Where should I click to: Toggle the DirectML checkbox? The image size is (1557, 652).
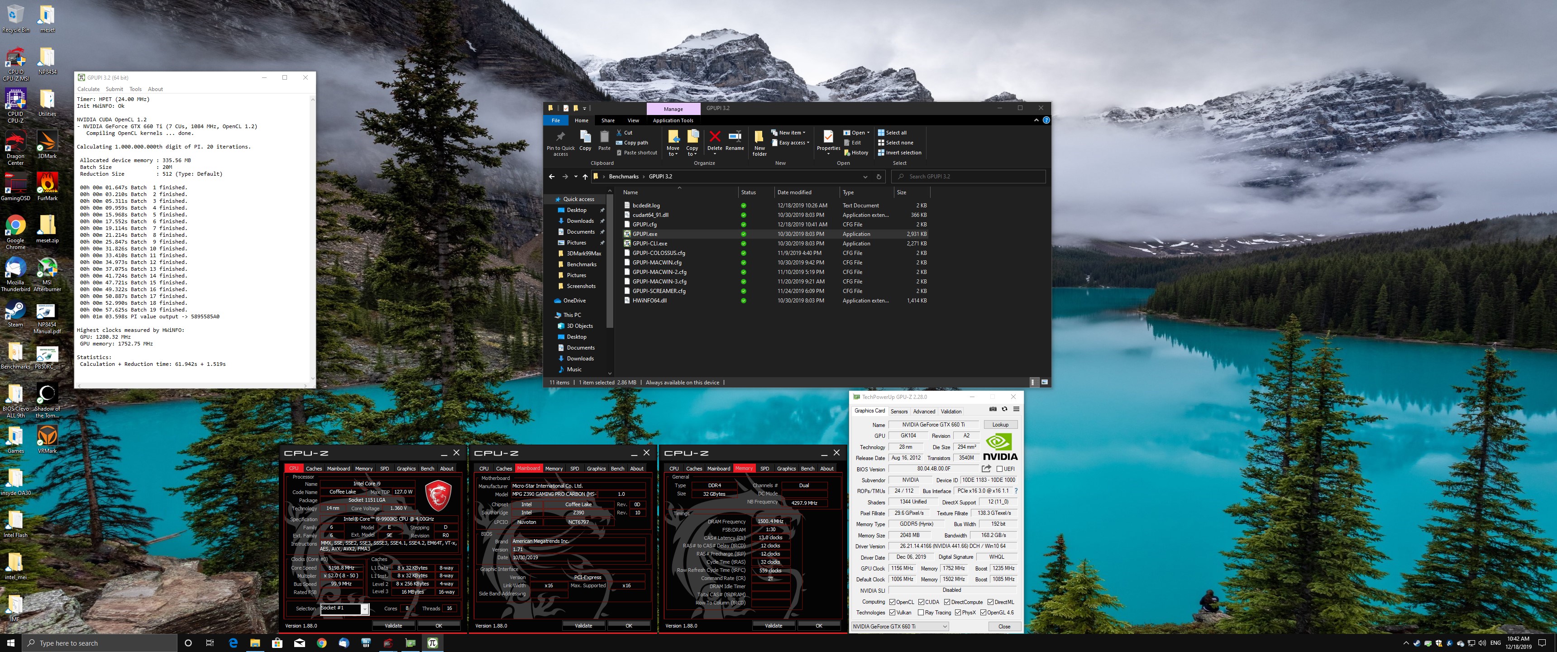pos(991,602)
